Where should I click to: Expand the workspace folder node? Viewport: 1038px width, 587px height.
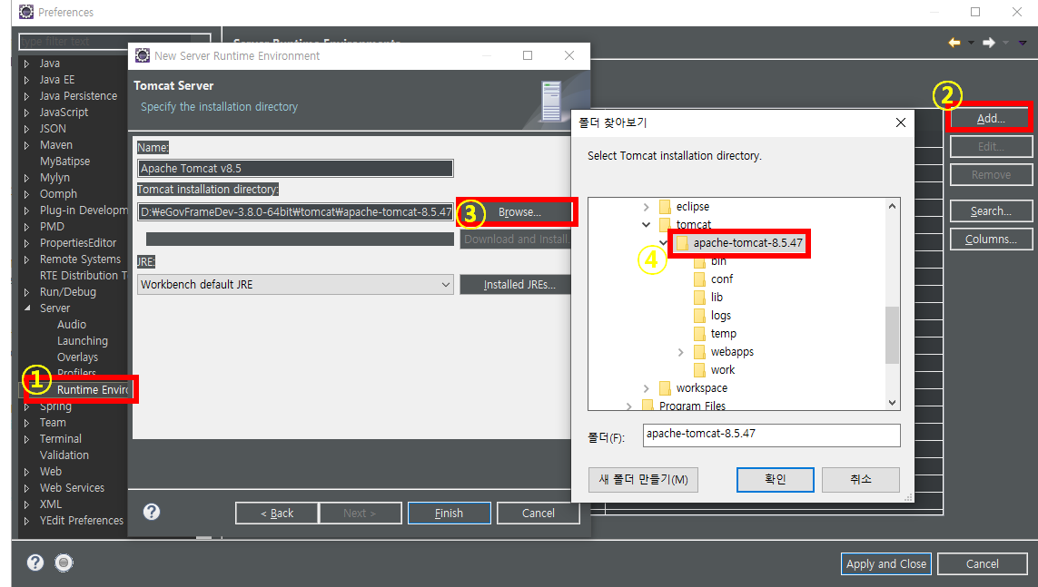pyautogui.click(x=646, y=388)
